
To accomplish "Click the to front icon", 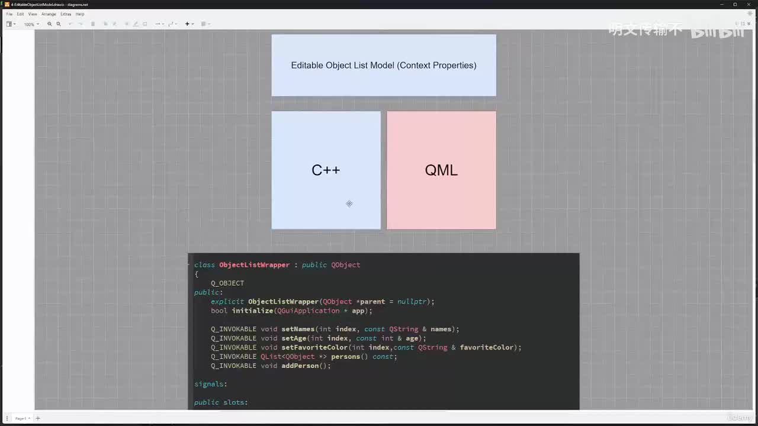I will (x=106, y=24).
